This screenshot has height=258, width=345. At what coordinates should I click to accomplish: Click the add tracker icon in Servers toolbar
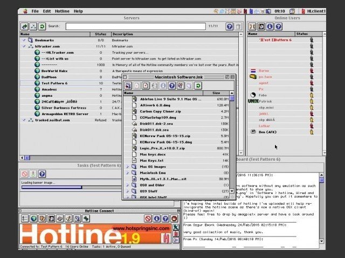[x=33, y=26]
